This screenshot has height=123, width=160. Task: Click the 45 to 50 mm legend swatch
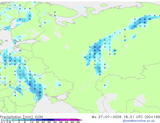pos(74,120)
